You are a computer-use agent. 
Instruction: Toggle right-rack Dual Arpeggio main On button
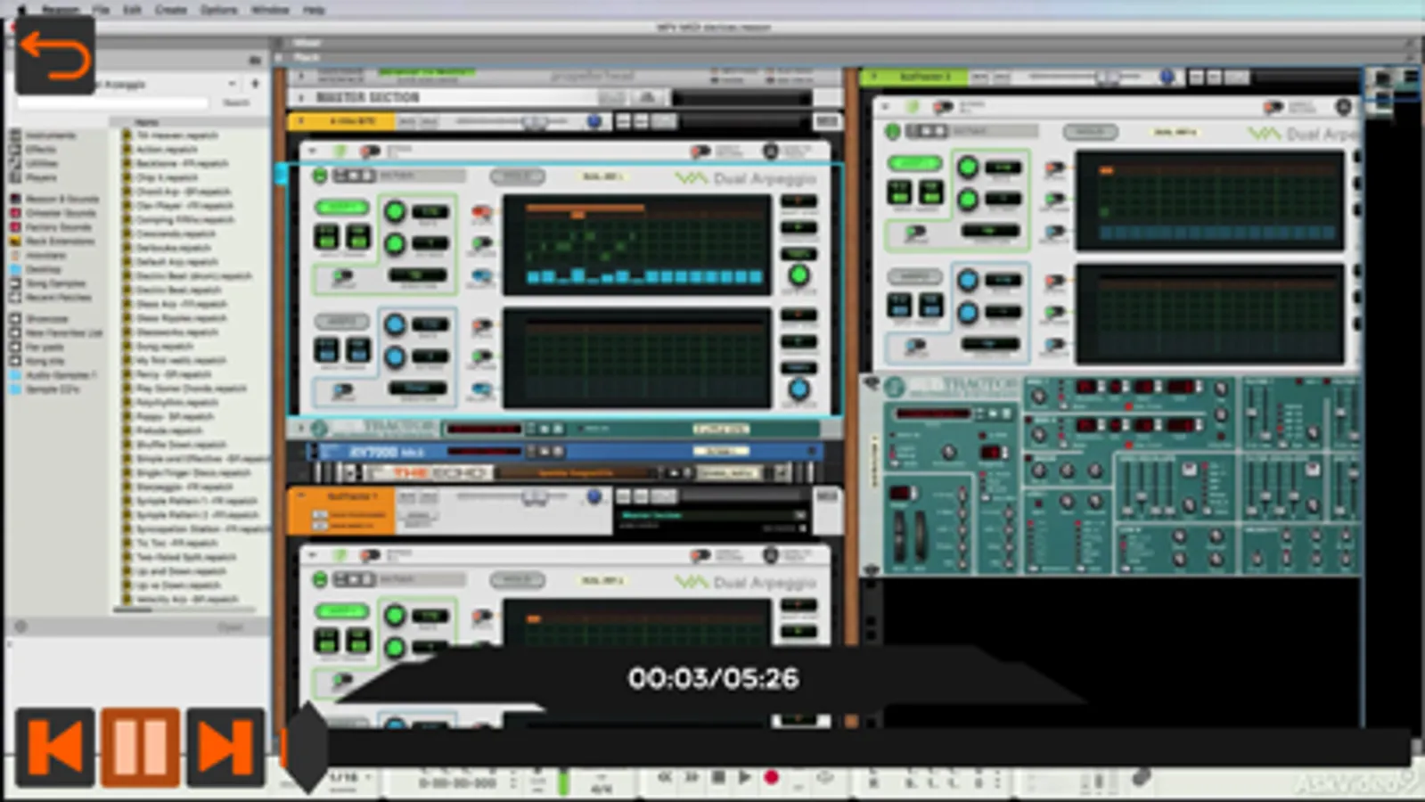point(893,132)
